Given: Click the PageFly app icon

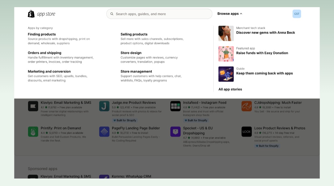Looking at the screenshot, I should tap(104, 132).
